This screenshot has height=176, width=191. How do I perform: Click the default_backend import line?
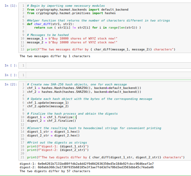pos(77,10)
